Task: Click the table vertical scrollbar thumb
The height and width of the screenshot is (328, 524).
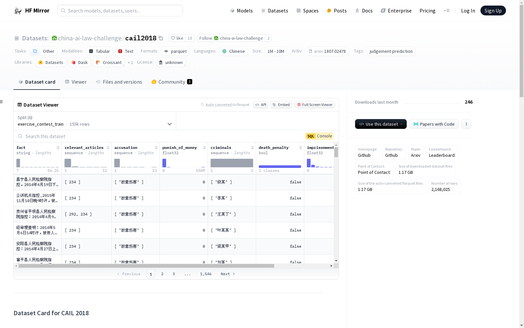Action: point(336,152)
